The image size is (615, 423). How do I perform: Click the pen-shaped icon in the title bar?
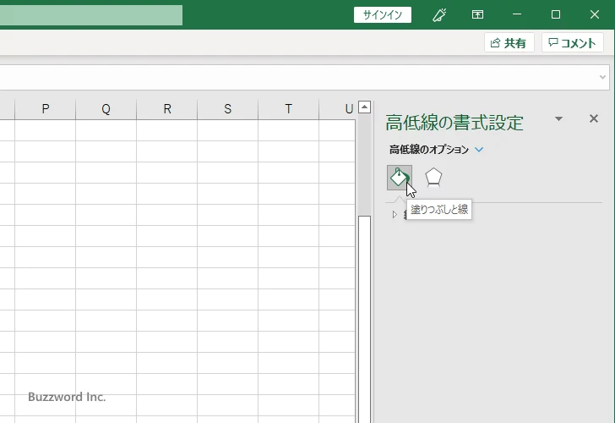(x=439, y=15)
